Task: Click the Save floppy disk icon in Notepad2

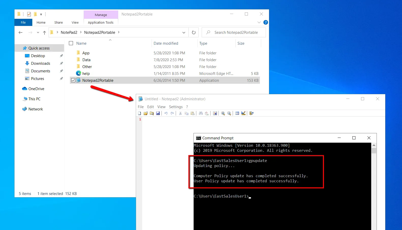Action: (158, 113)
